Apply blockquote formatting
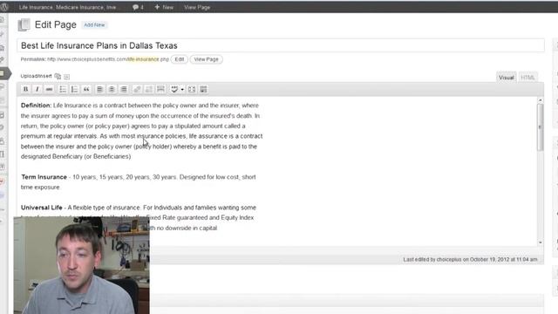This screenshot has height=314, width=558. (86, 89)
